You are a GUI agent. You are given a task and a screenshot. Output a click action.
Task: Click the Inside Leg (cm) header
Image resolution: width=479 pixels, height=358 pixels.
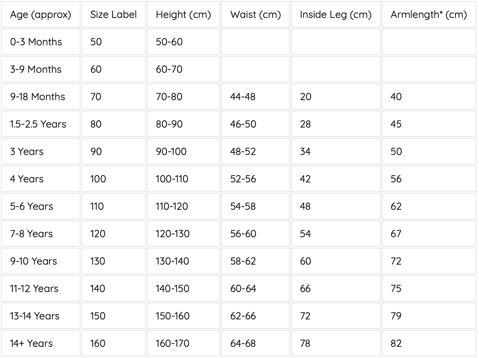click(336, 14)
